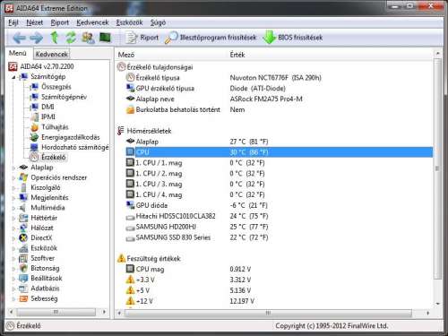Select the GPU dióda row
448x336 pixels.
pos(274,205)
